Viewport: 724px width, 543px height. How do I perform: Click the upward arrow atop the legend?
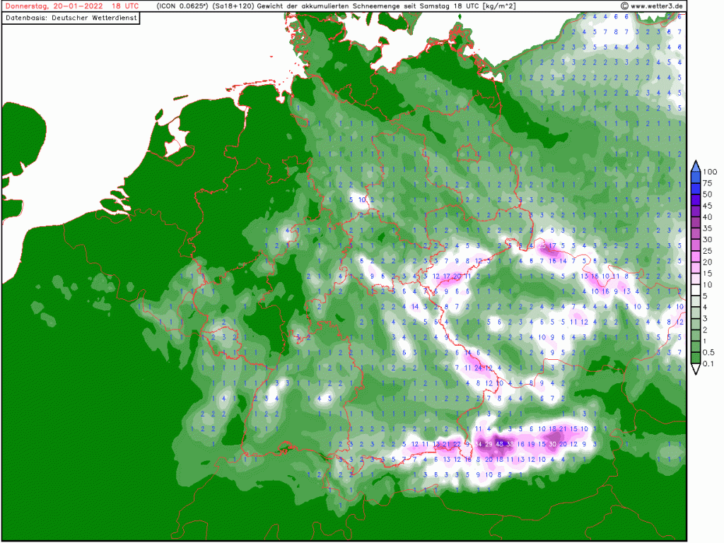696,165
